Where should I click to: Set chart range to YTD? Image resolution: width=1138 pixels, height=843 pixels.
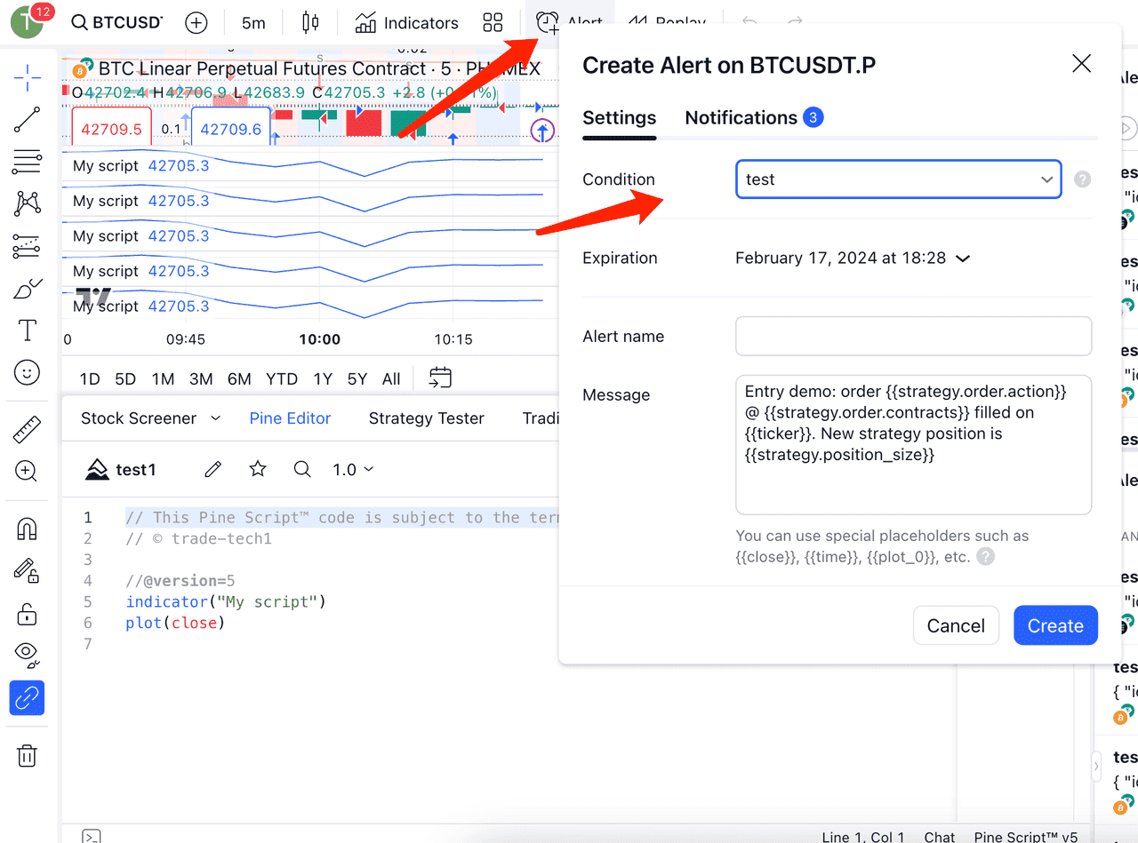[282, 379]
